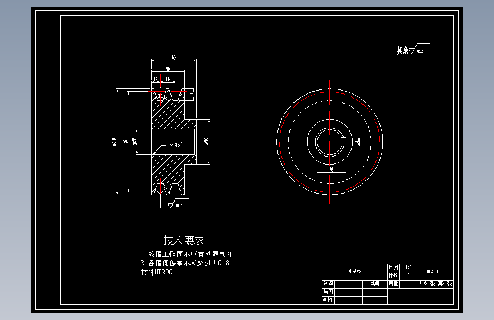This screenshot has width=494, height=320.
Task: Click the drawing number cell beside the scale
Action: click(435, 272)
